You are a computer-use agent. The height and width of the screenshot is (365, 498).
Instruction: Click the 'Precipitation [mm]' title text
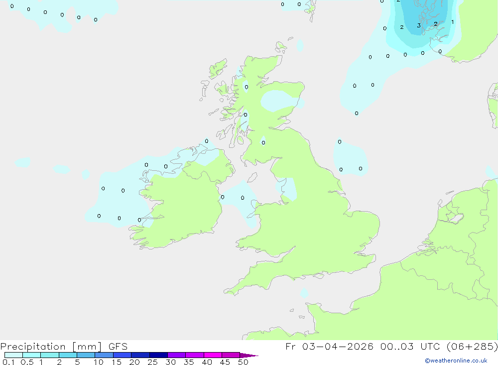(51, 347)
